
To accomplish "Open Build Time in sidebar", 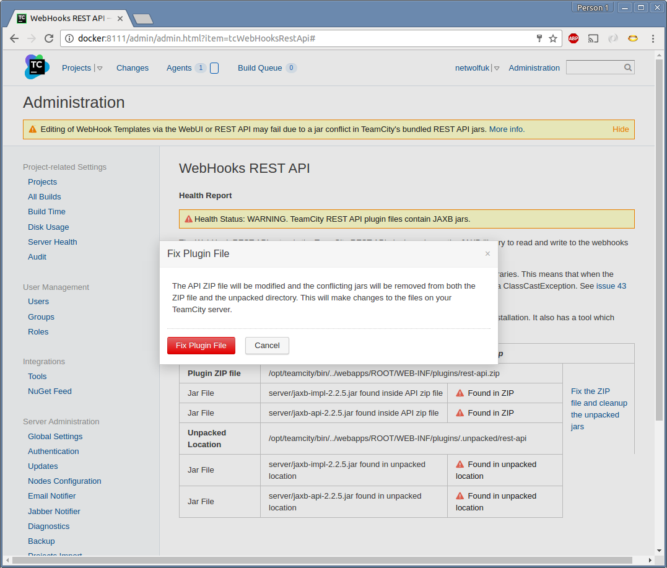I will click(x=46, y=211).
